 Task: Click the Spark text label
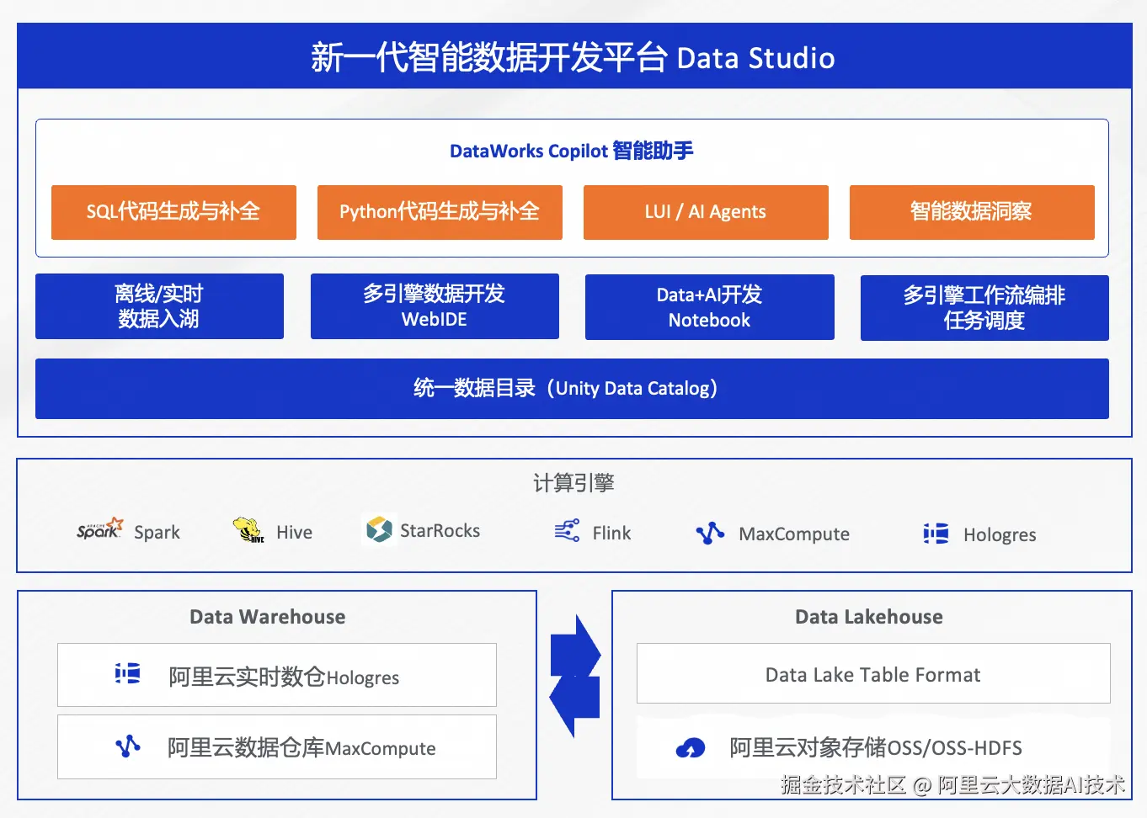157,533
